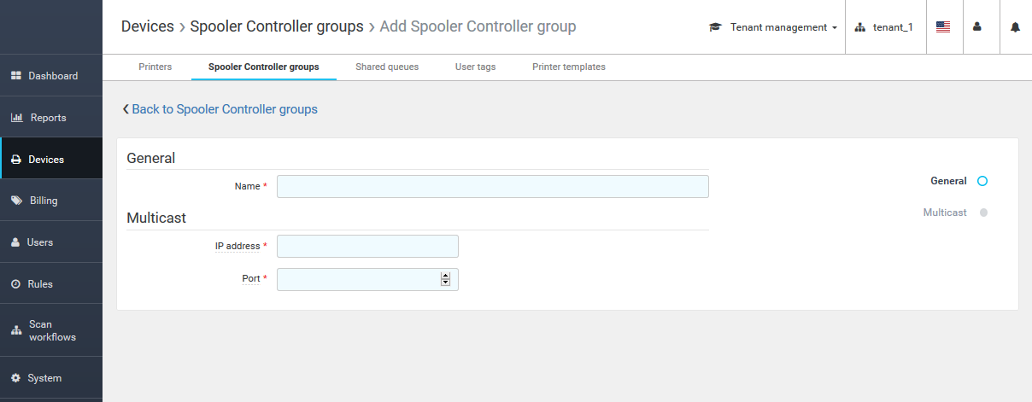Select the Multicast section indicator dot
The image size is (1032, 402).
coord(983,213)
